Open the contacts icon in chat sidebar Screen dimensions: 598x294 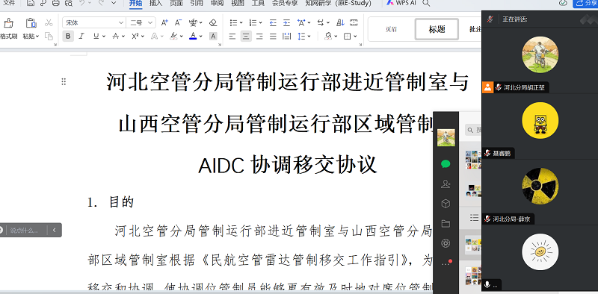[446, 184]
